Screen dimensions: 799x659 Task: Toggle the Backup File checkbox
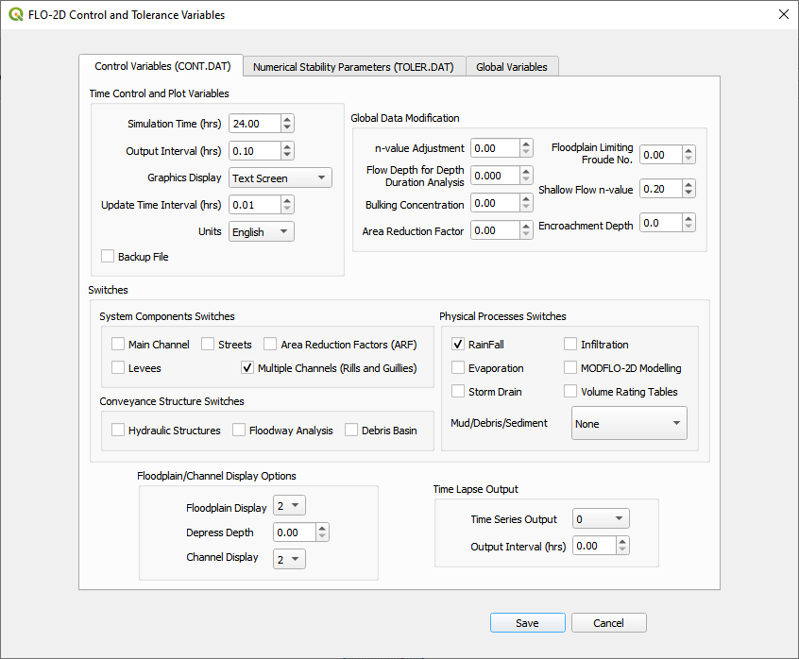point(108,257)
